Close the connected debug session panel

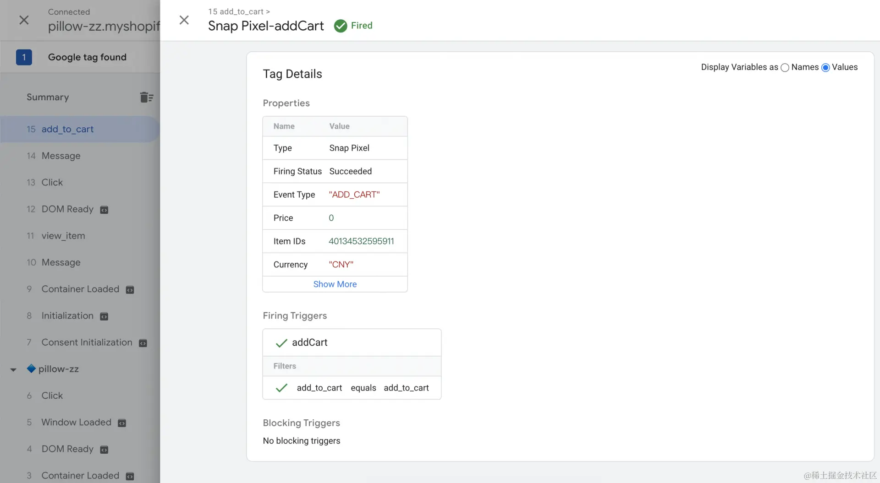[24, 20]
